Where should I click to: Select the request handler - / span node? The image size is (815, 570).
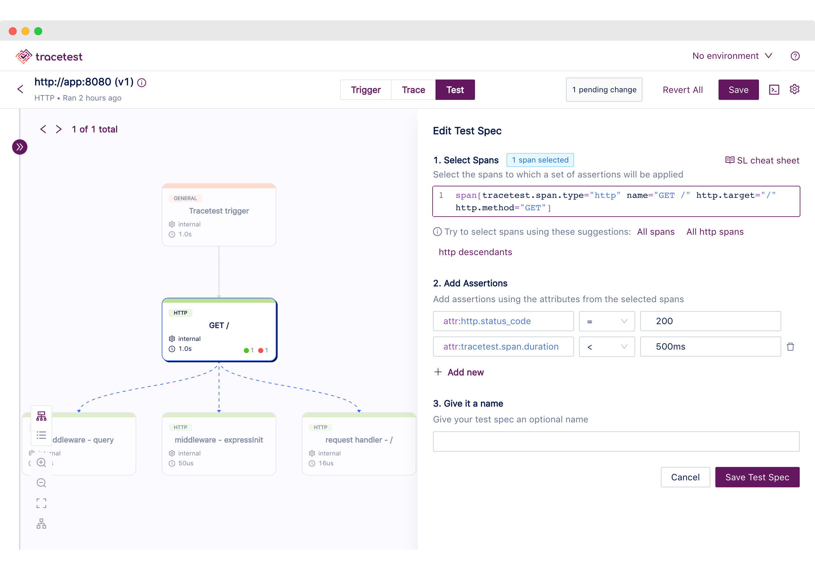click(x=359, y=444)
